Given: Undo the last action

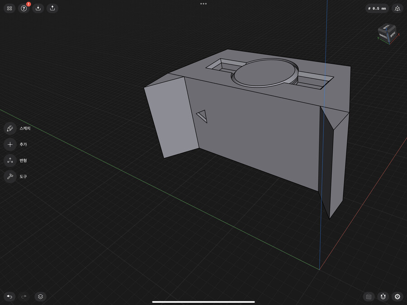Looking at the screenshot, I should pos(9,296).
